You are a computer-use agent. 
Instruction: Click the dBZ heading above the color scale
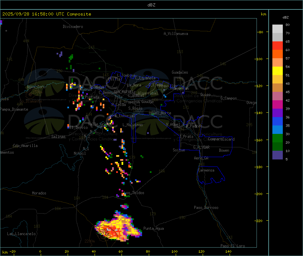(x=285, y=17)
